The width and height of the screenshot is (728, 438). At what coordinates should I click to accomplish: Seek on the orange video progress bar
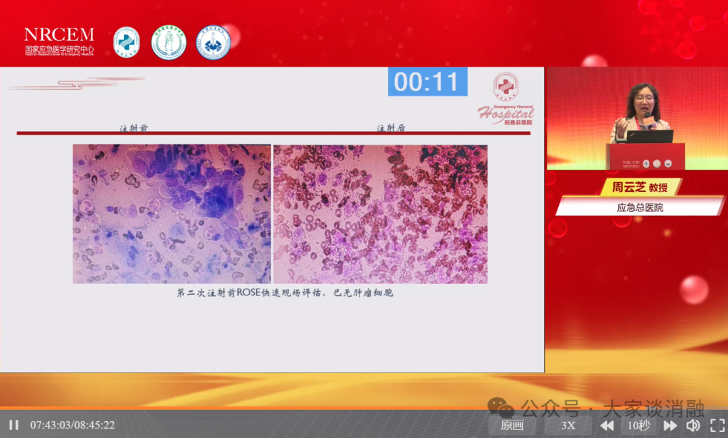[x=364, y=408]
